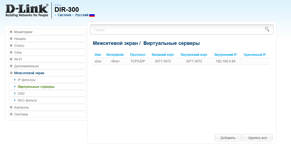Go to Виртуальные серверы submenu
This screenshot has height=156, width=291.
[x=47, y=87]
